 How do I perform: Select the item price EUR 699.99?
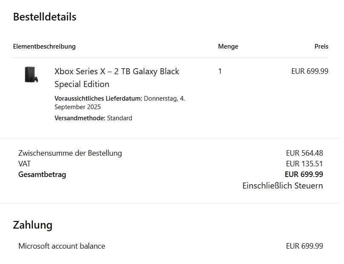pyautogui.click(x=310, y=71)
